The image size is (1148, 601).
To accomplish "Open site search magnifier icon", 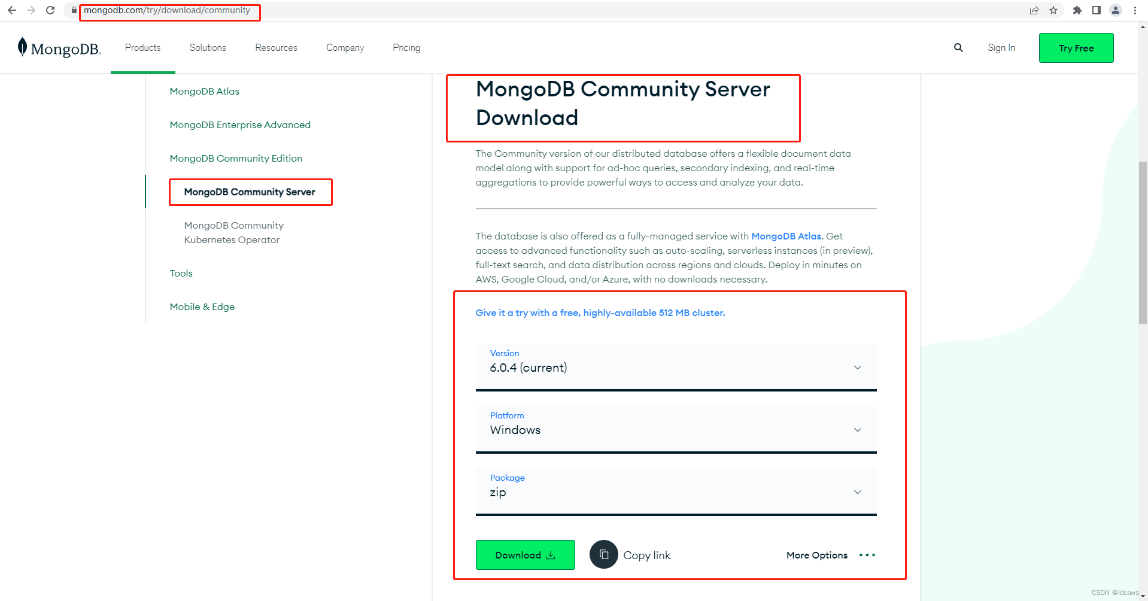I will point(958,48).
